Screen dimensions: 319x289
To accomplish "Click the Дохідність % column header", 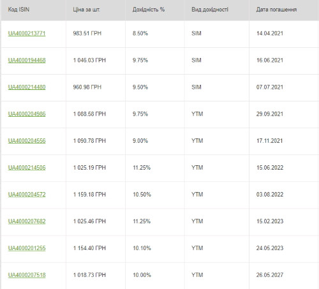I will (x=155, y=10).
